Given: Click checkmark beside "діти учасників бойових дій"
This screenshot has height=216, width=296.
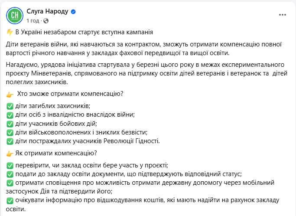Looking at the screenshot, I should 10,124.
